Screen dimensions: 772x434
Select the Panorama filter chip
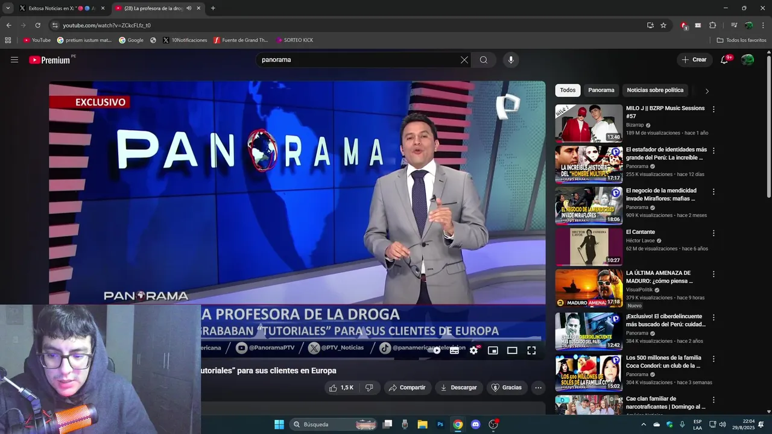tap(601, 90)
